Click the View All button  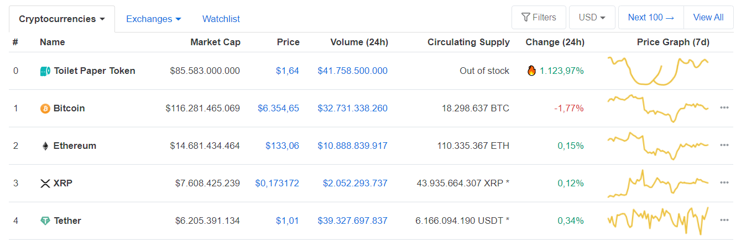tap(708, 18)
